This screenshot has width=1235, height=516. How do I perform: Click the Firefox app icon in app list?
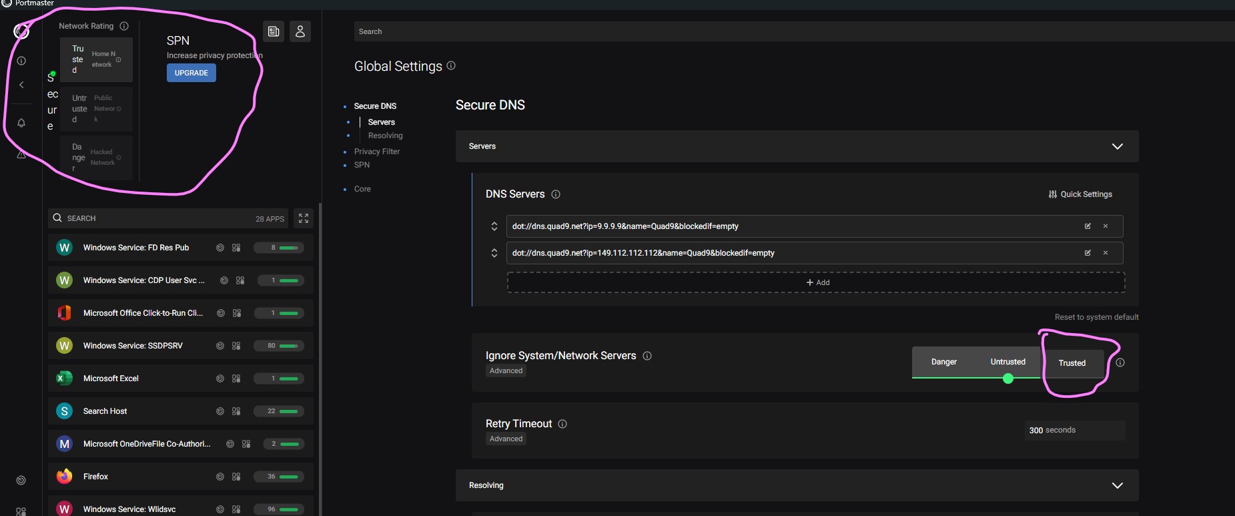(x=64, y=477)
